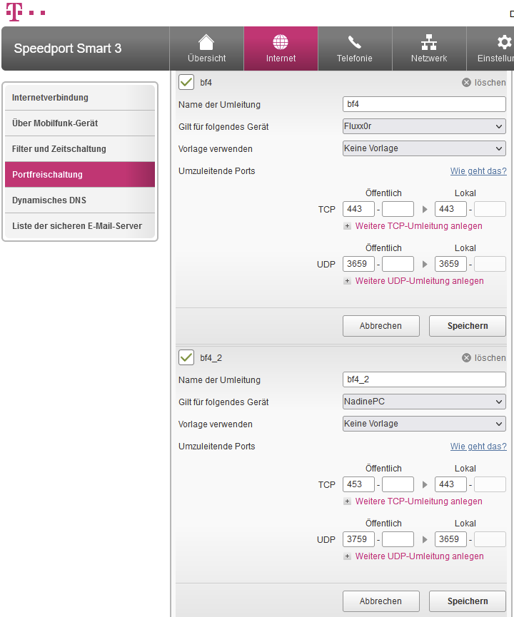Click bf4_2 public TCP range end field

point(398,484)
